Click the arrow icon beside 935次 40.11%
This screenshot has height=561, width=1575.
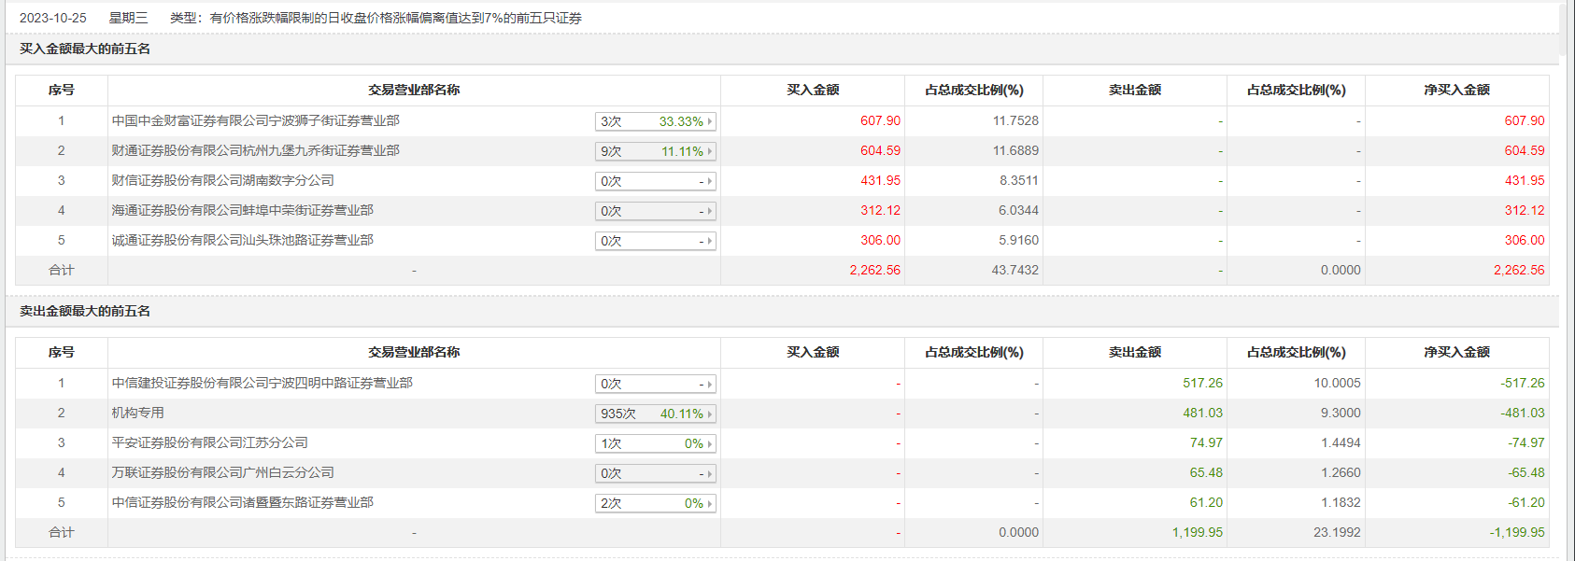(710, 414)
